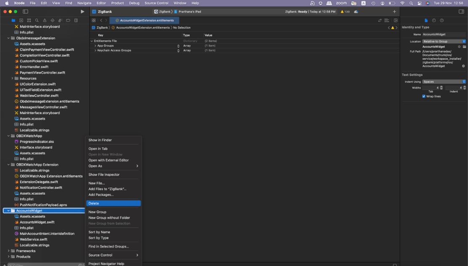Open the Location Relative to Group dropdown
Screen dimensions: 468x266
[444, 42]
